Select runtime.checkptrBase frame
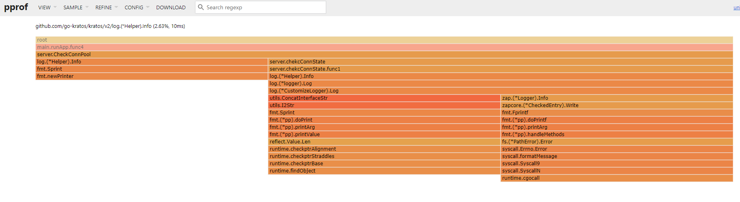740x202 pixels. 384,164
